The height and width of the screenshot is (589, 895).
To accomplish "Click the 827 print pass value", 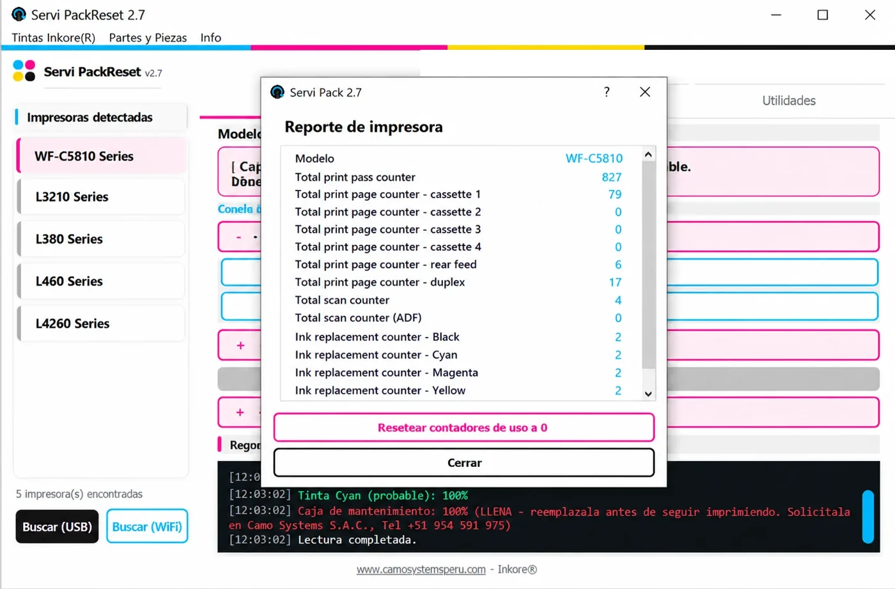I will tap(612, 177).
